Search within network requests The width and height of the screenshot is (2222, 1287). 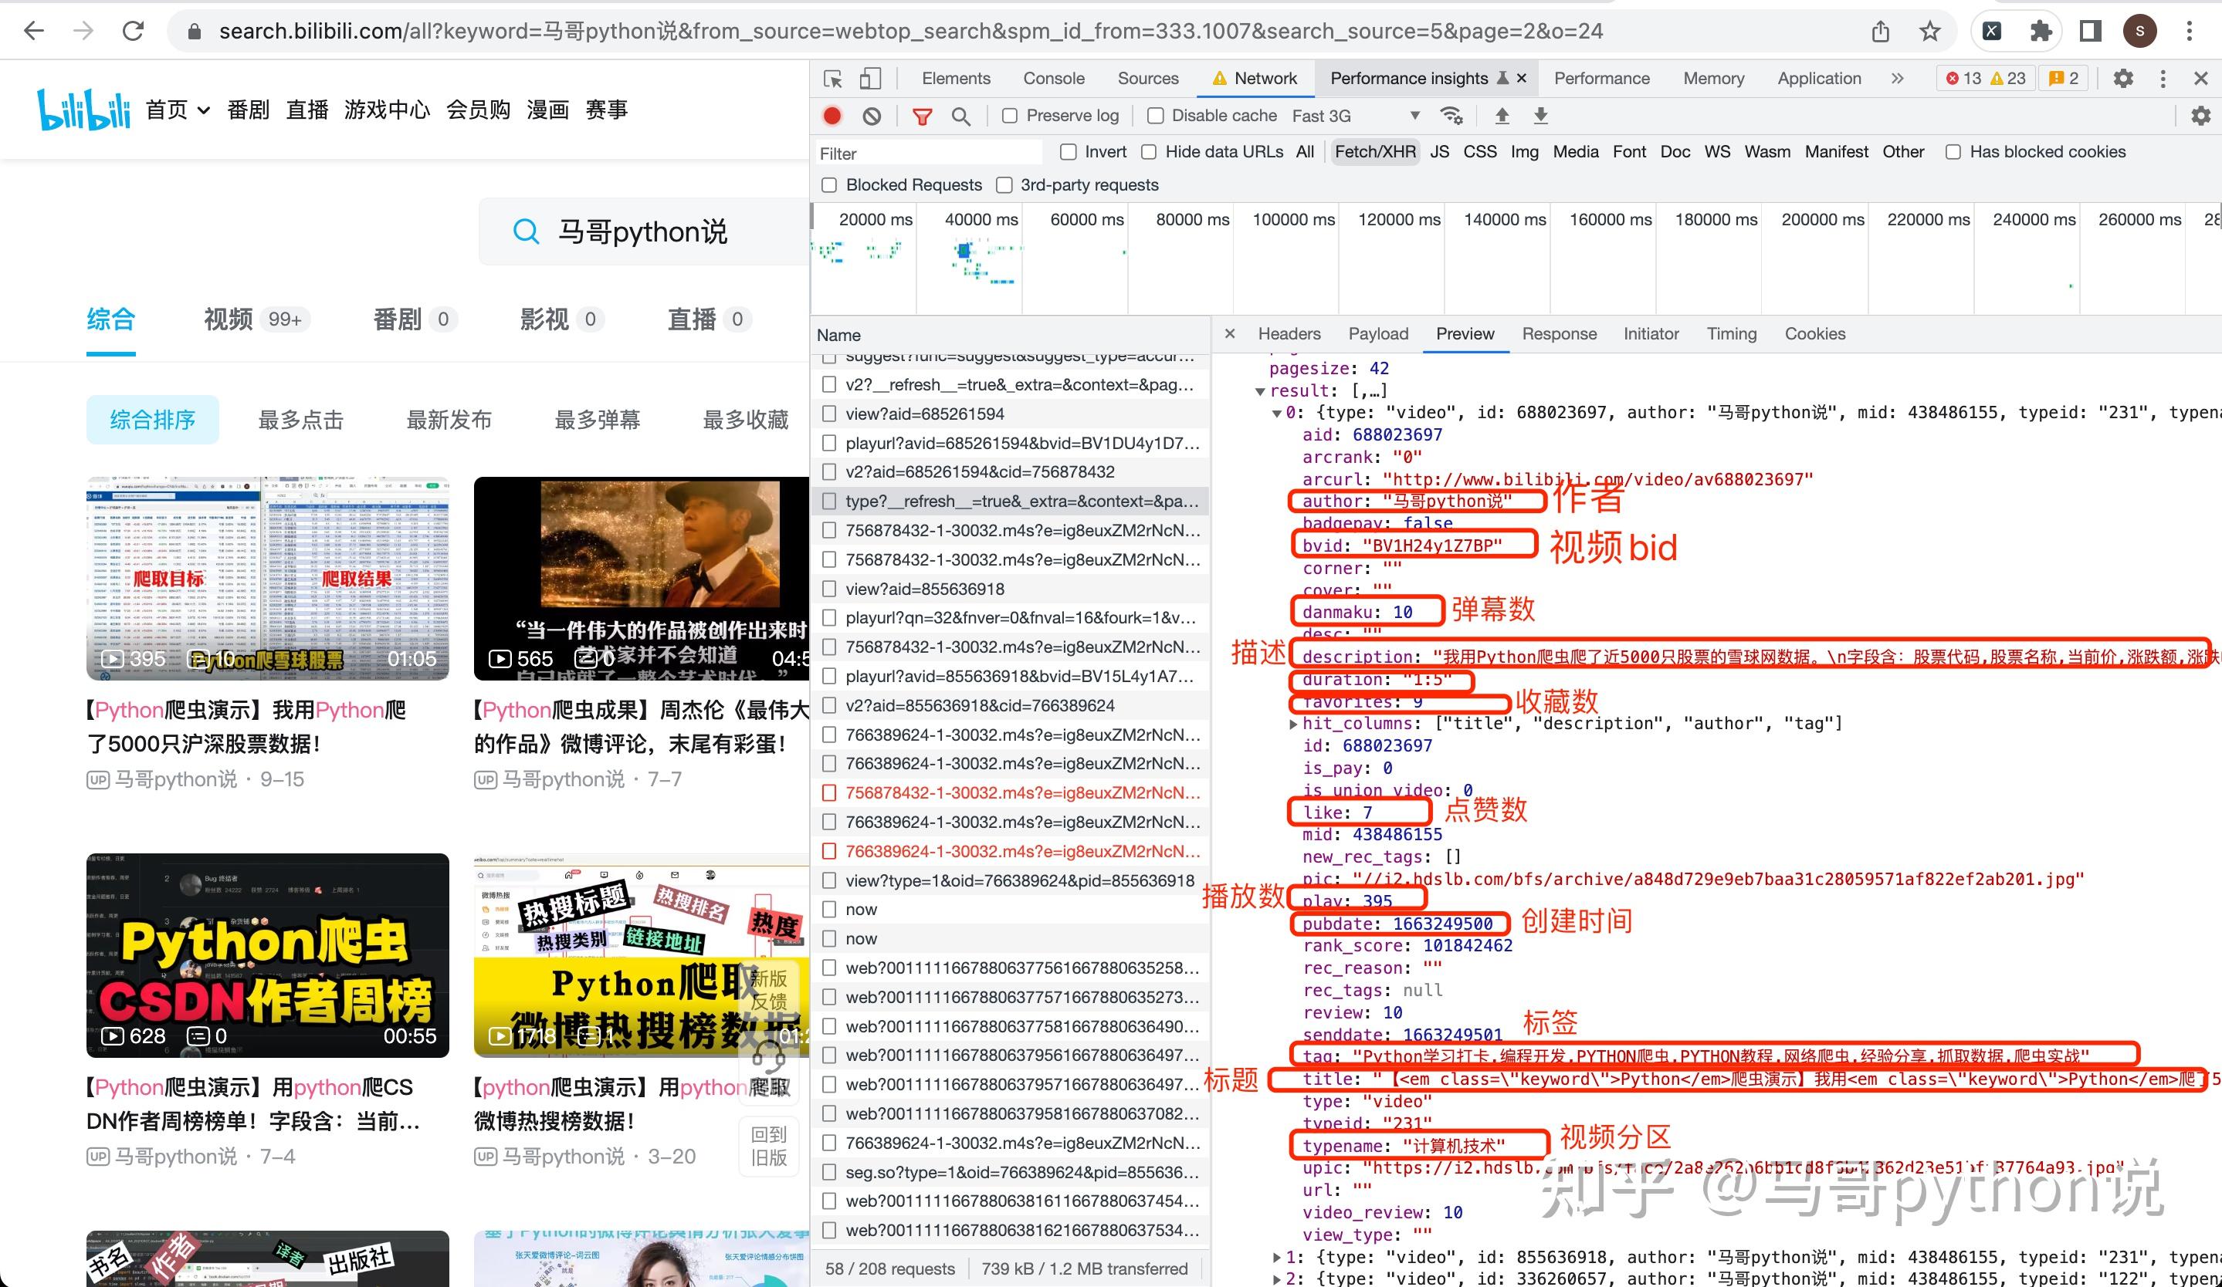(x=961, y=116)
